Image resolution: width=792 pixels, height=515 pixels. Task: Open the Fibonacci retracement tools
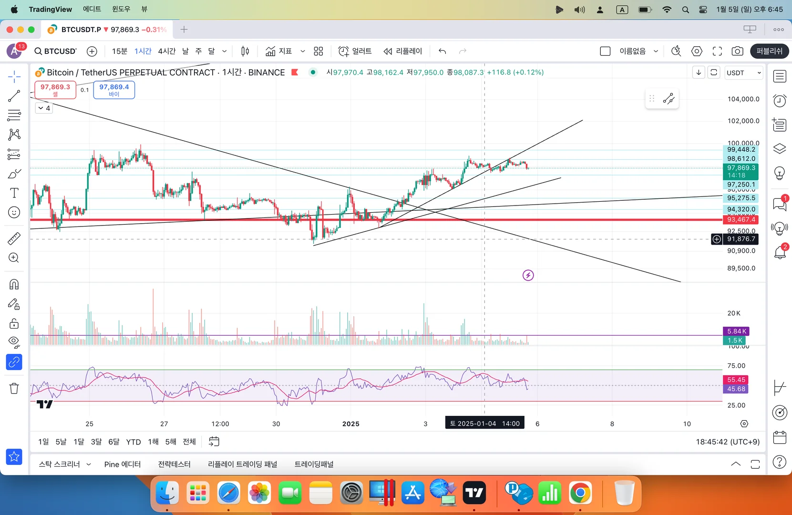click(x=14, y=115)
